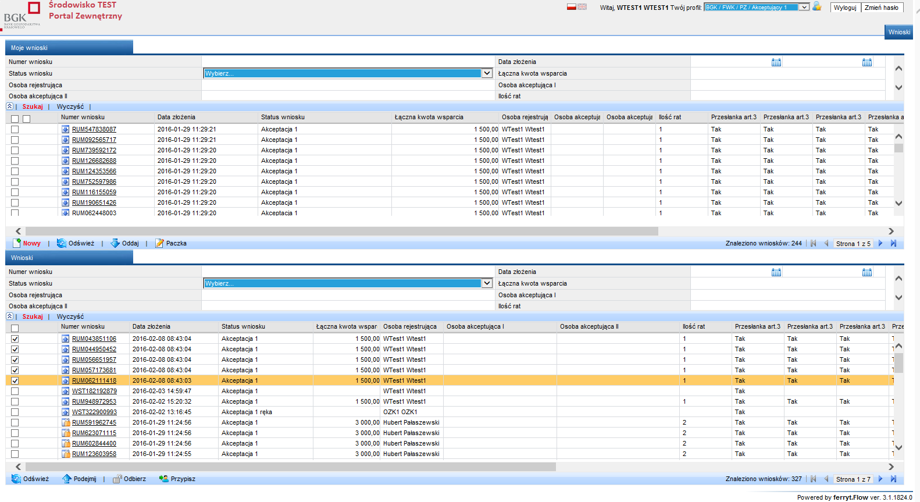This screenshot has height=502, width=920.
Task: Open Status wniosku dropdown in Moje wnioski
Action: [348, 73]
